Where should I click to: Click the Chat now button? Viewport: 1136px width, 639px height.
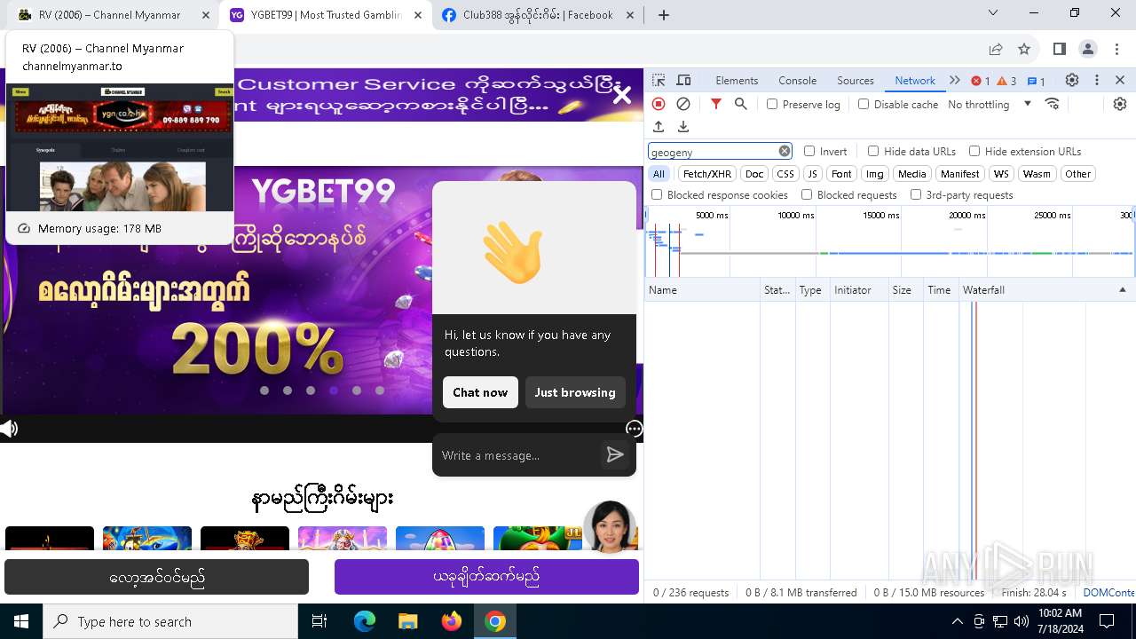coord(480,392)
